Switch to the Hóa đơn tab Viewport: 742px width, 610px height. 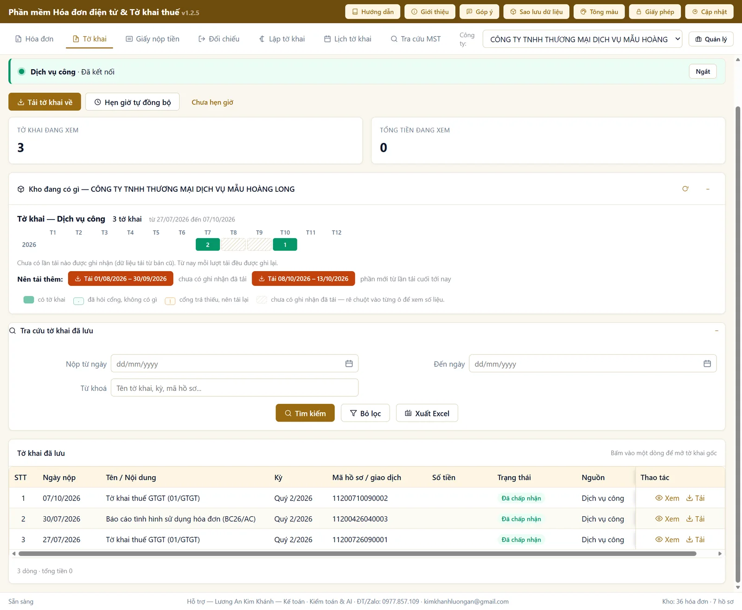(34, 39)
